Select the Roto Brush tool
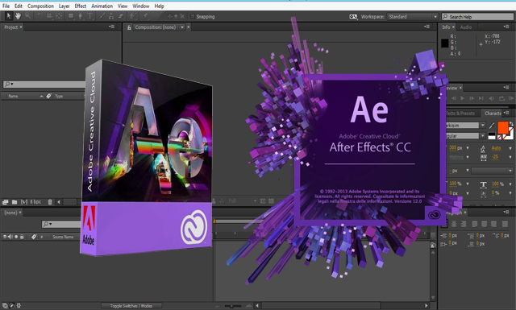The image size is (516, 310). coord(133,16)
